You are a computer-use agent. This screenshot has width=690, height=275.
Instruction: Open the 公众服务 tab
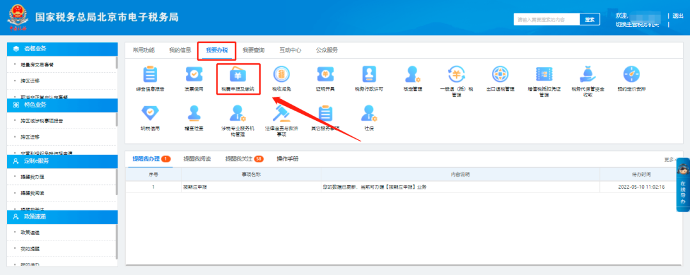coord(327,51)
